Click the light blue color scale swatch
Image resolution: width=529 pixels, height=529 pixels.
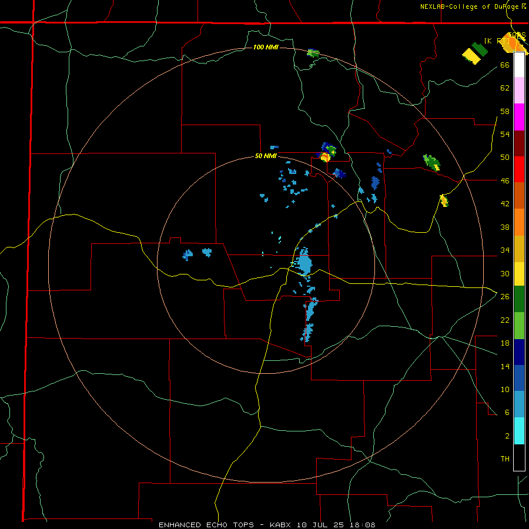click(x=519, y=404)
